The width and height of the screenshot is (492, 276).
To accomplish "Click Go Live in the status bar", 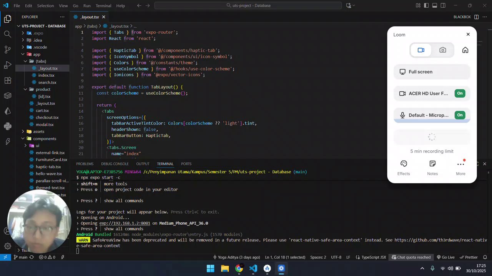I will coord(446,257).
